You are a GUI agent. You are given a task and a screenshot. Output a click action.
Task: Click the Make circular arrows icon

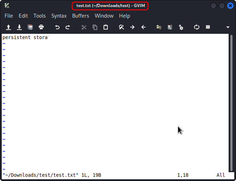(197, 27)
